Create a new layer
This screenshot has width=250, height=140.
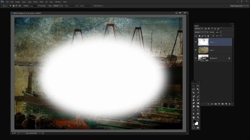coord(226,104)
